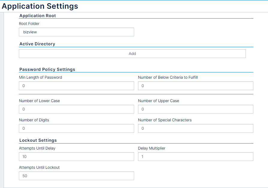
Task: Select the Number of Special Characters field
Action: 196,128
